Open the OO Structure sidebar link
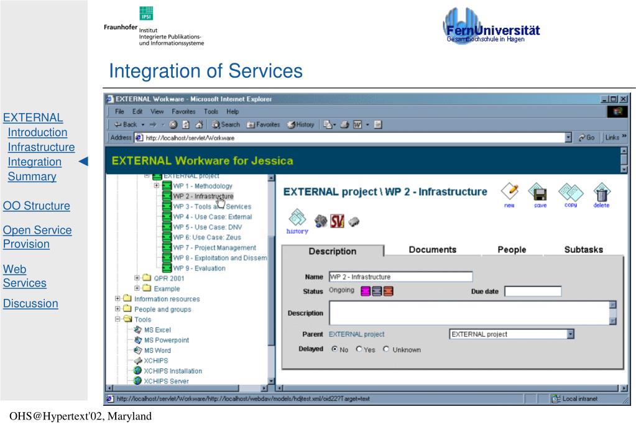The image size is (636, 440). click(37, 206)
